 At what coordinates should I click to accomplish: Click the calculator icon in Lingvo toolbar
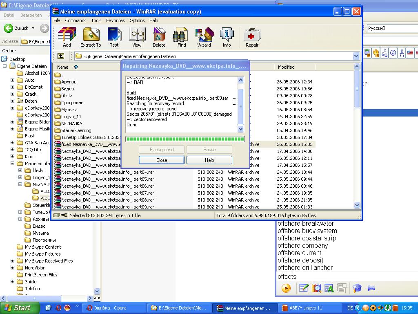[x=367, y=53]
